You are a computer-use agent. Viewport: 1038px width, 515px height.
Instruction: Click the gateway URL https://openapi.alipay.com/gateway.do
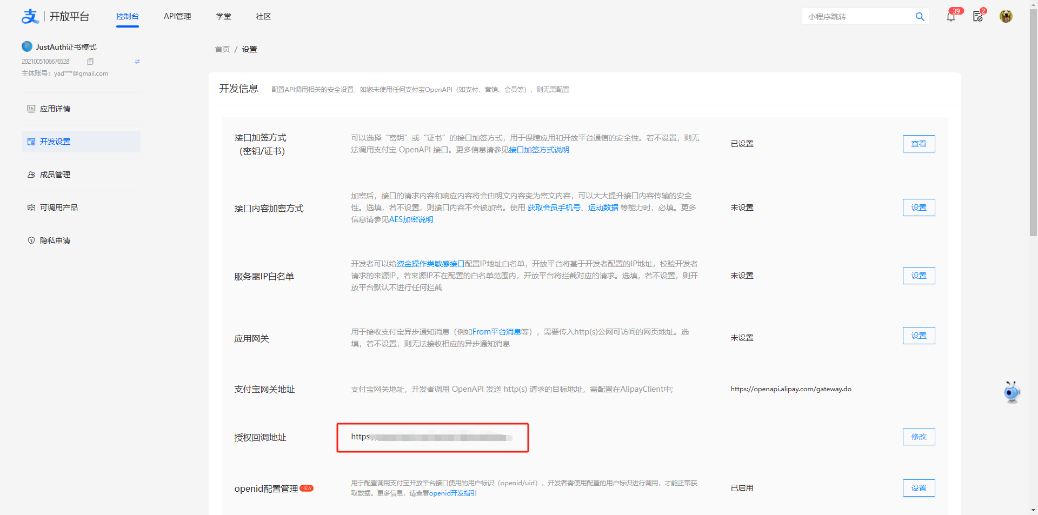791,389
